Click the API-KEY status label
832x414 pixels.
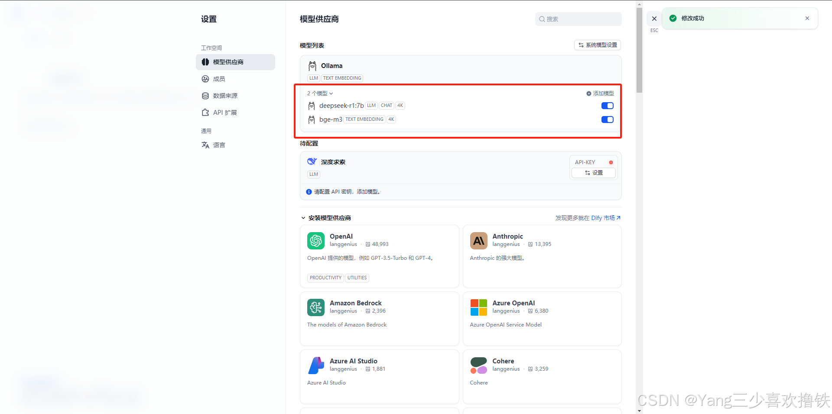tap(585, 162)
